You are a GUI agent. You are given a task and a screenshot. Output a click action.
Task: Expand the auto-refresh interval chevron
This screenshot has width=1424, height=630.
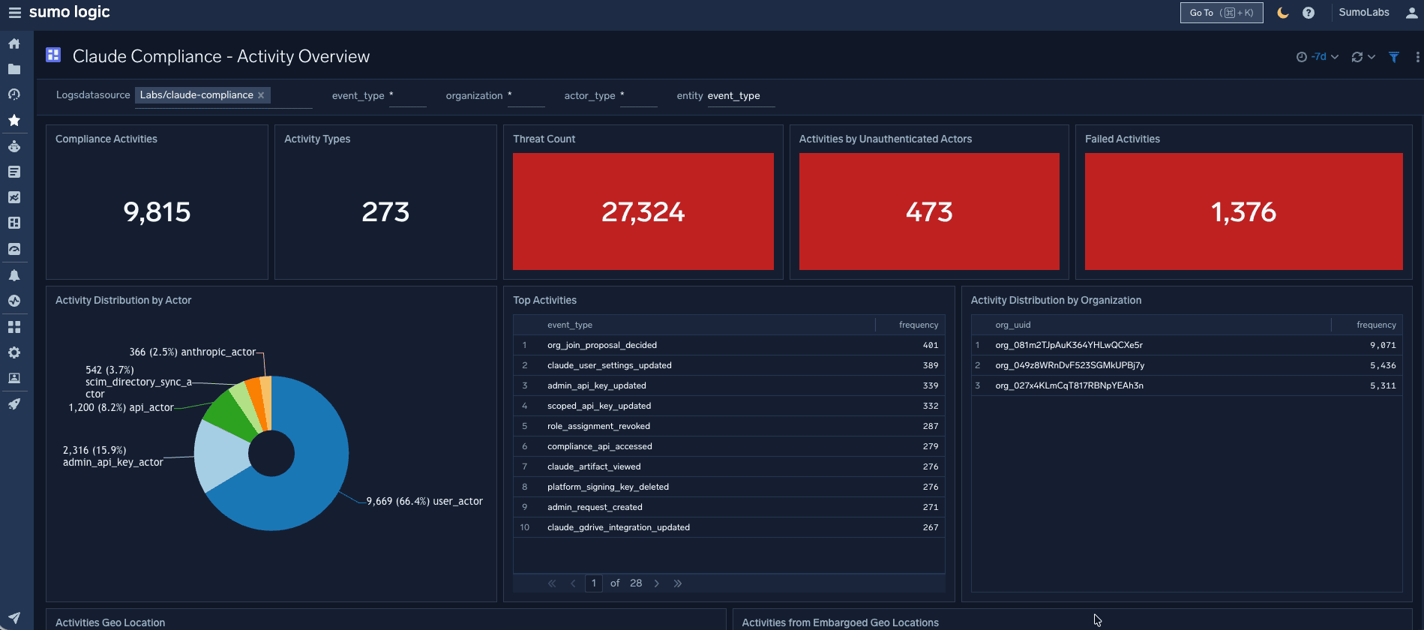1372,57
